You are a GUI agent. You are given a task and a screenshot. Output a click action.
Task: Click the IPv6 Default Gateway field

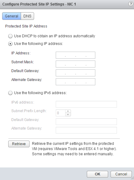click(86, 122)
